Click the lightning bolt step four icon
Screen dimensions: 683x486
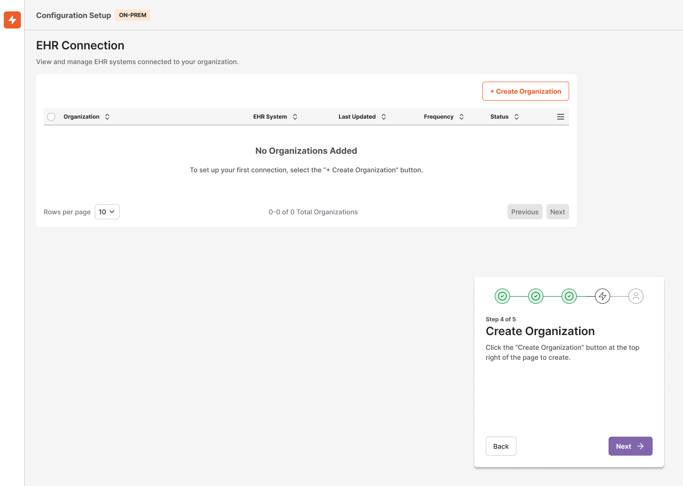602,296
